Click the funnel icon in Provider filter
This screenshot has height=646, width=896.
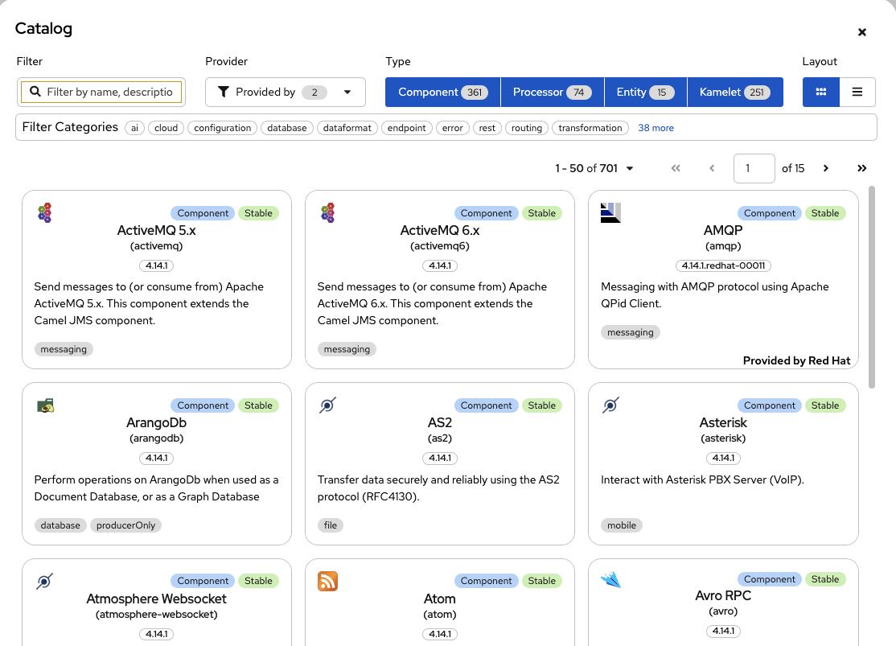(224, 92)
